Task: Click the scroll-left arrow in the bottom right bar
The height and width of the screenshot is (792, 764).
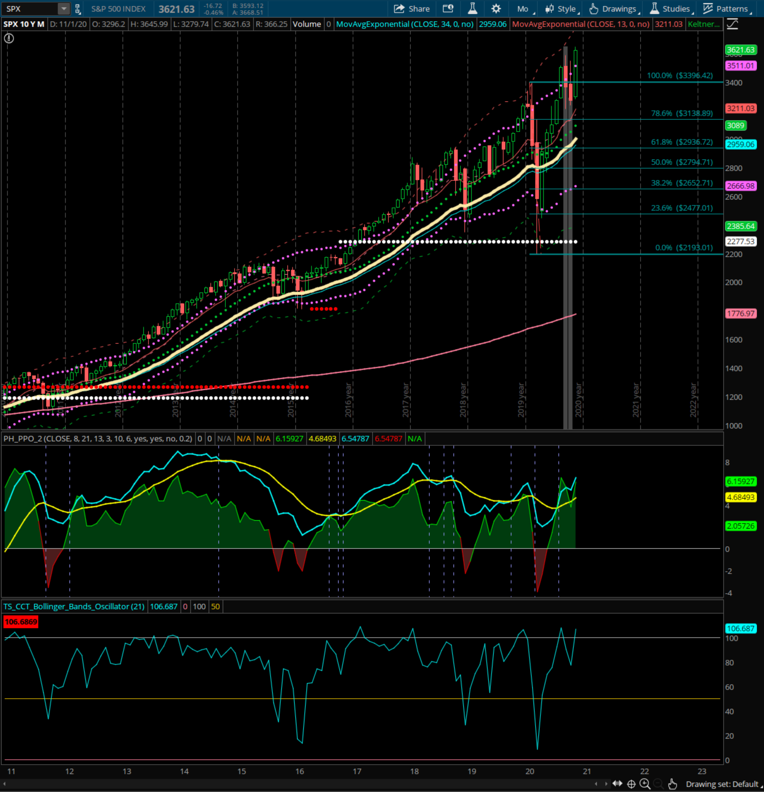Action: [596, 784]
